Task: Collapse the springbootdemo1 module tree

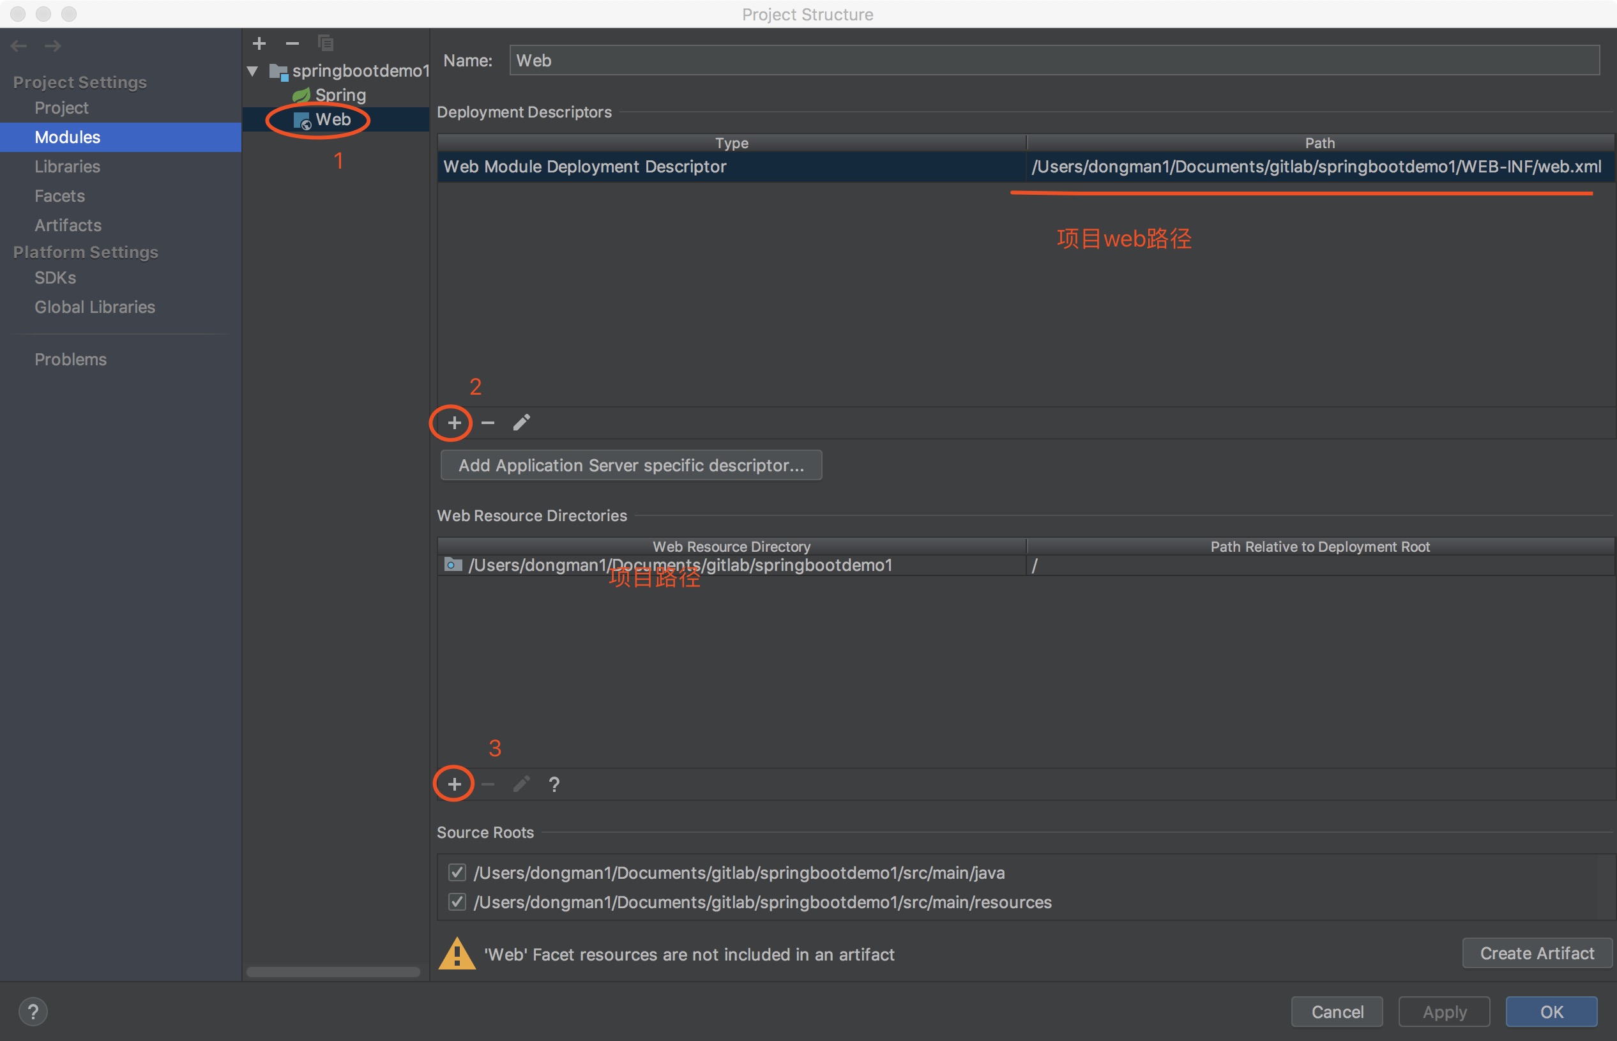Action: pyautogui.click(x=253, y=70)
